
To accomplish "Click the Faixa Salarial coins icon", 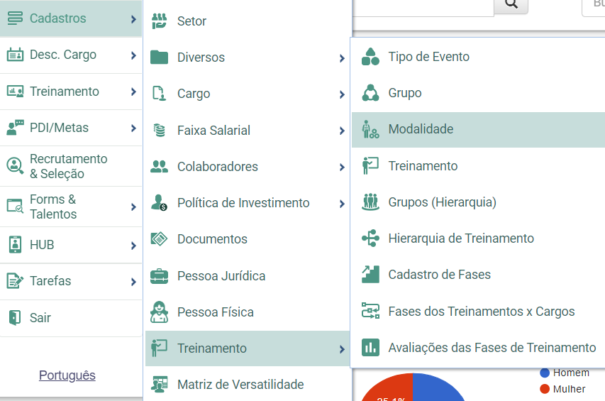I will pyautogui.click(x=159, y=131).
